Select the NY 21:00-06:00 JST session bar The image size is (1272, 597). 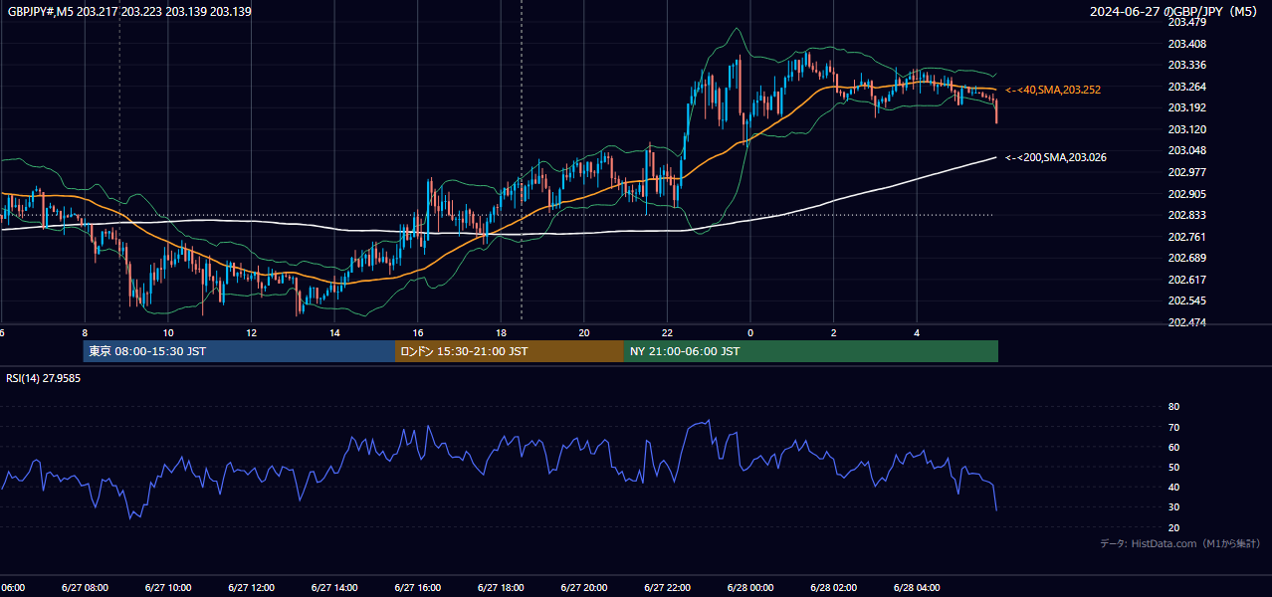(x=811, y=351)
